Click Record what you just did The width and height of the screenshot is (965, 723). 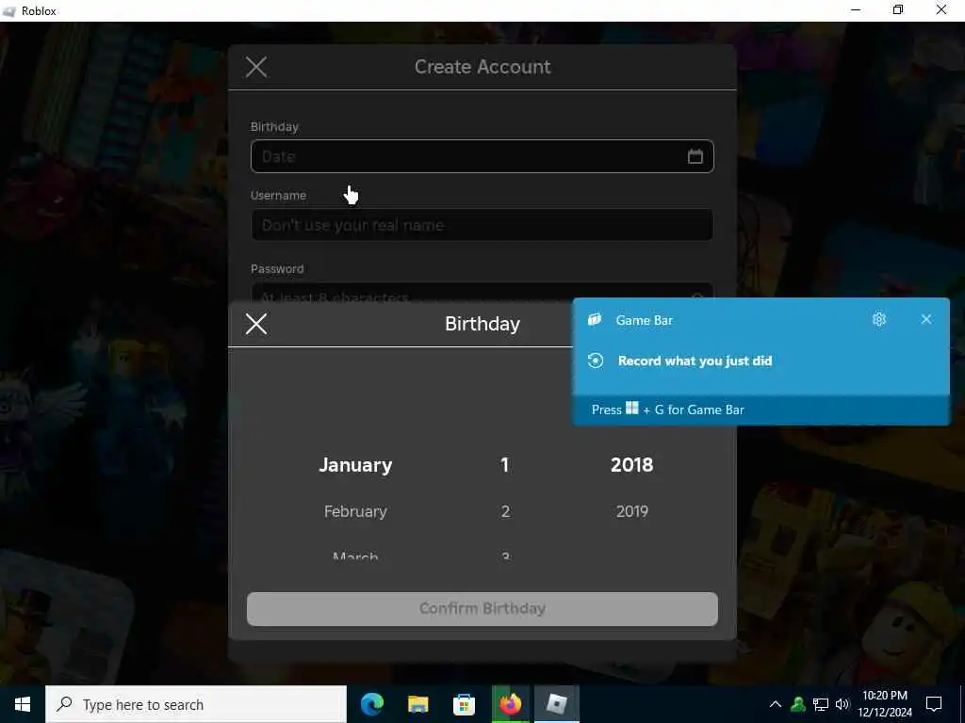pos(695,361)
